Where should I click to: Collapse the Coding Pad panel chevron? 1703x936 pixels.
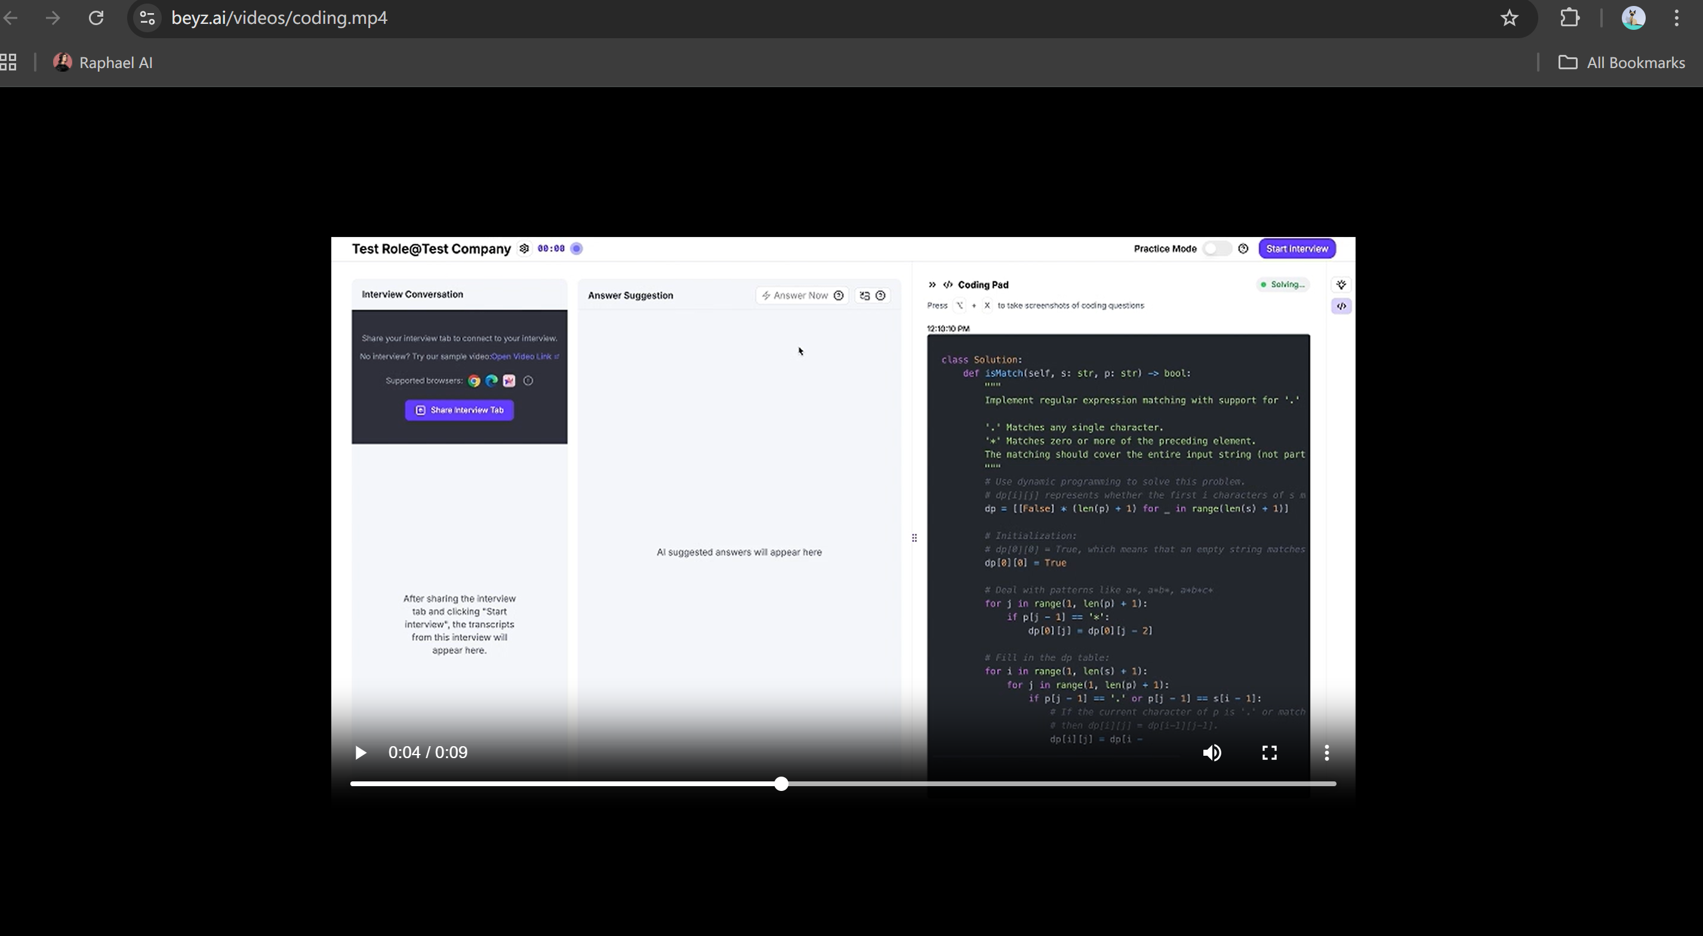(932, 285)
